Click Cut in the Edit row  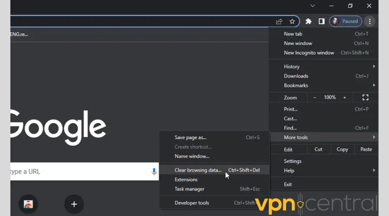(319, 149)
